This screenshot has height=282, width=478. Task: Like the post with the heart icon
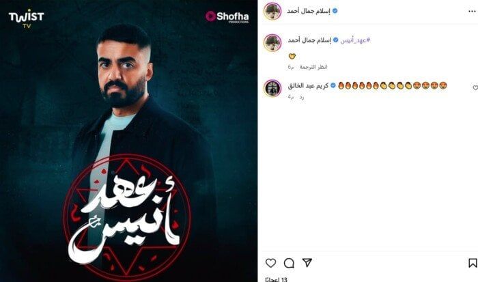270,263
